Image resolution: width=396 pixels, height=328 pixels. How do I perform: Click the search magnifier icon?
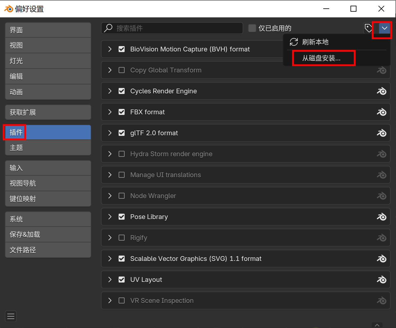108,28
